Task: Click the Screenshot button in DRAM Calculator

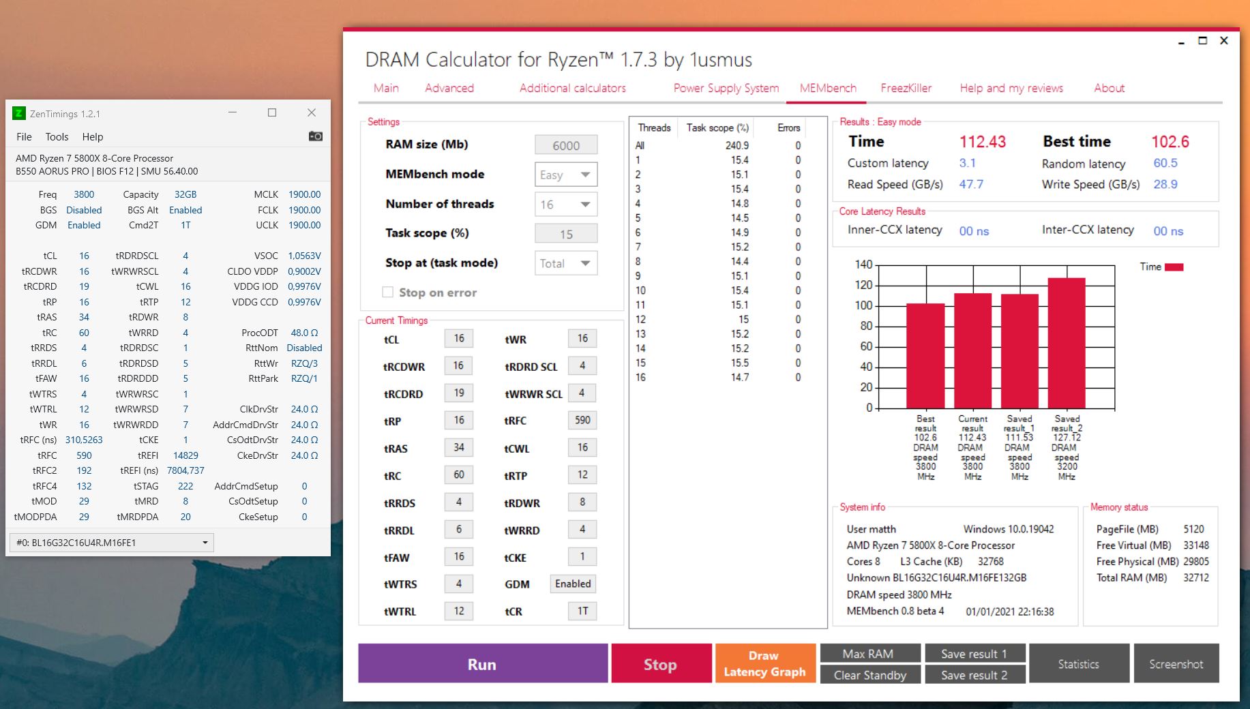Action: 1176,663
